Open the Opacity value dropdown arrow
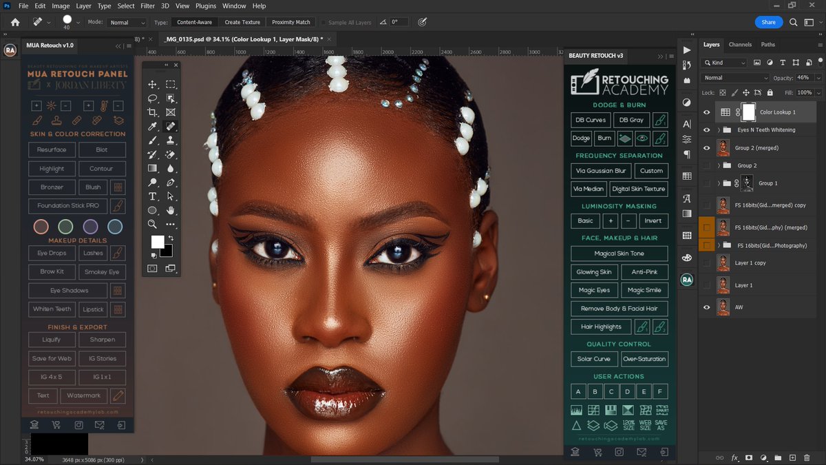Screen dimensions: 826x465 (818, 78)
